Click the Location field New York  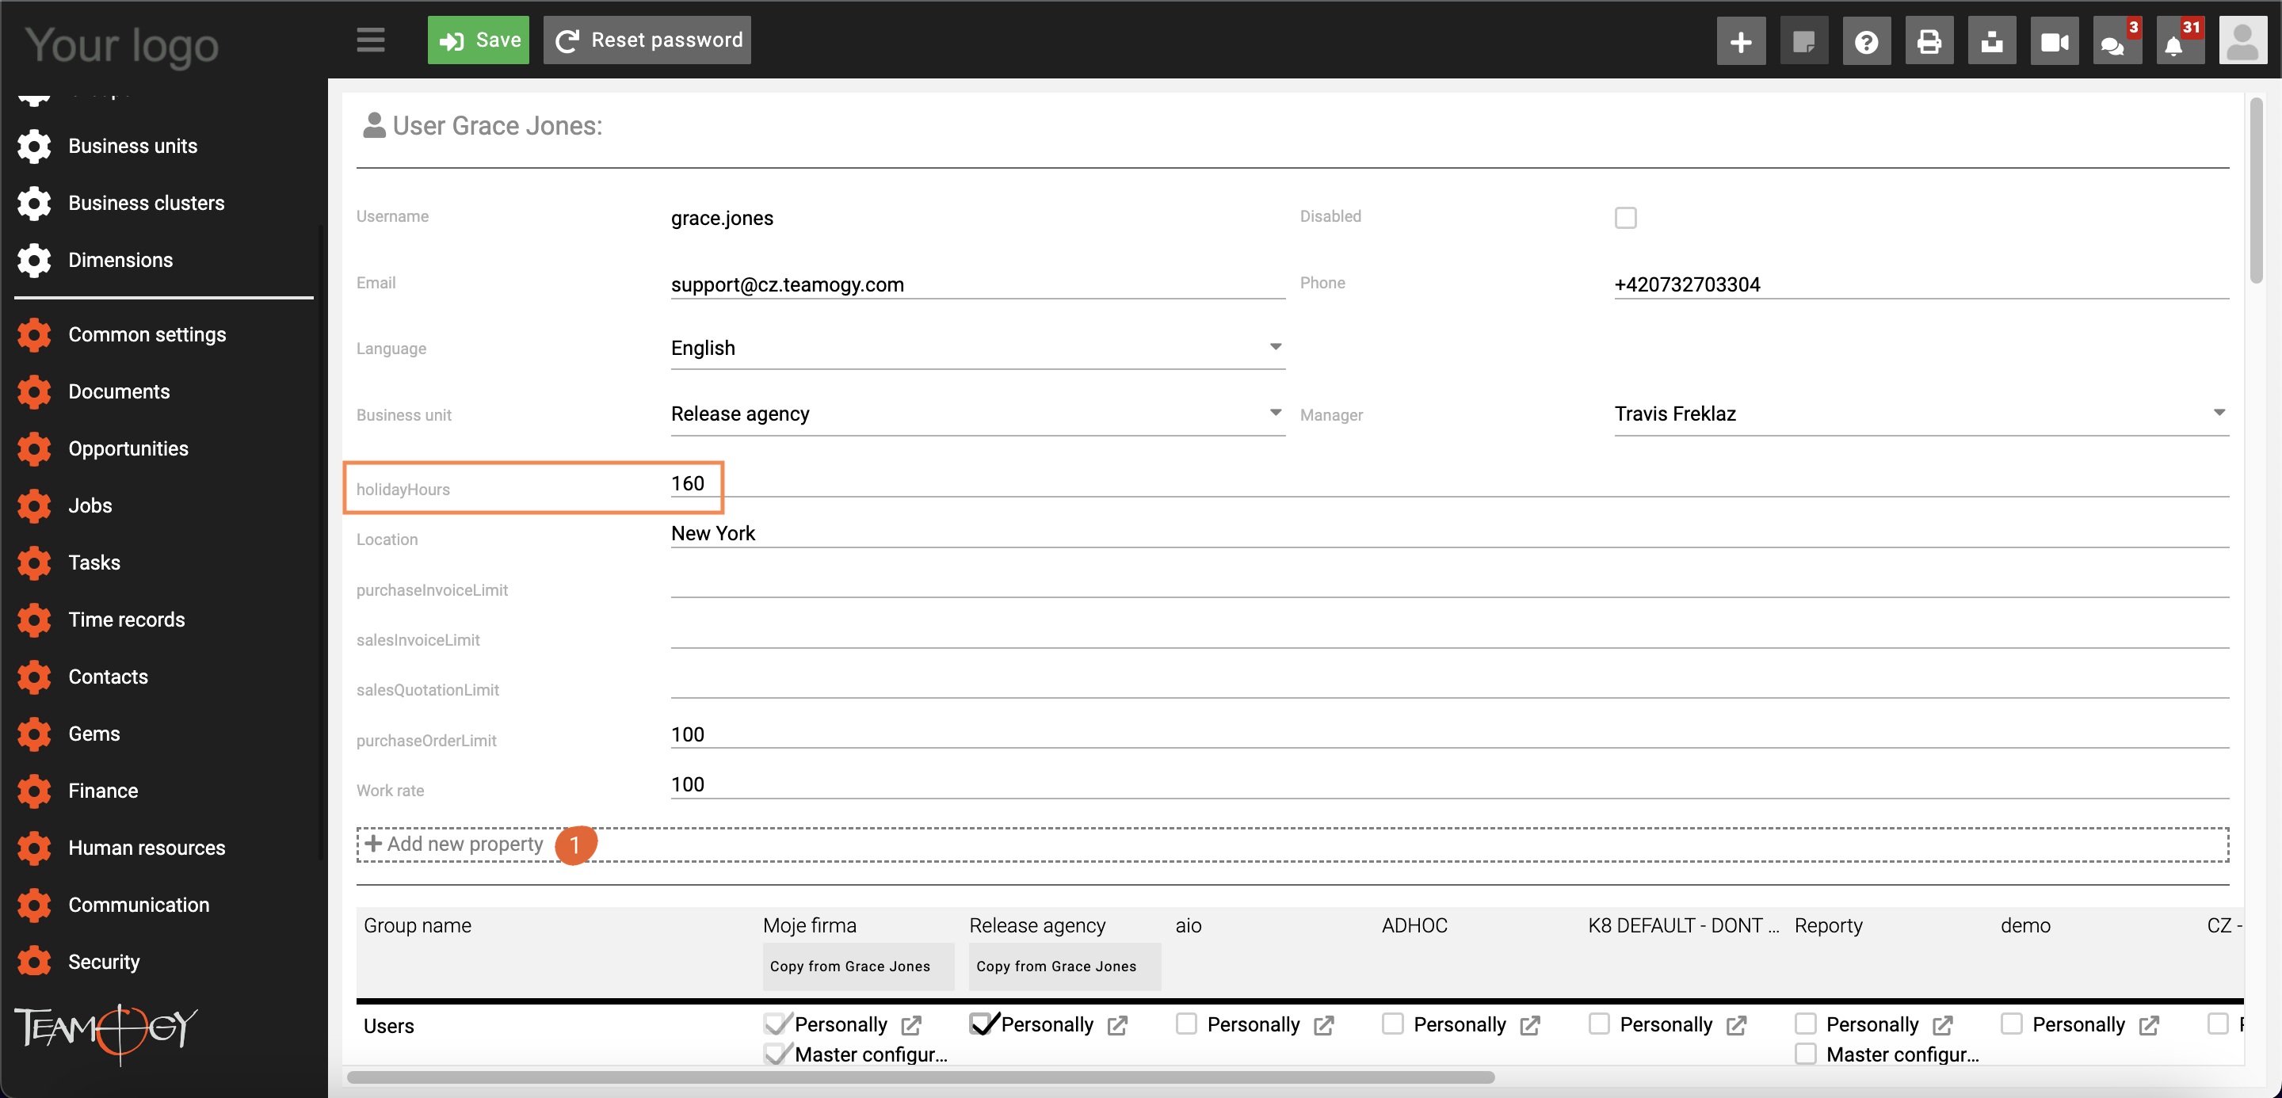(x=1449, y=533)
